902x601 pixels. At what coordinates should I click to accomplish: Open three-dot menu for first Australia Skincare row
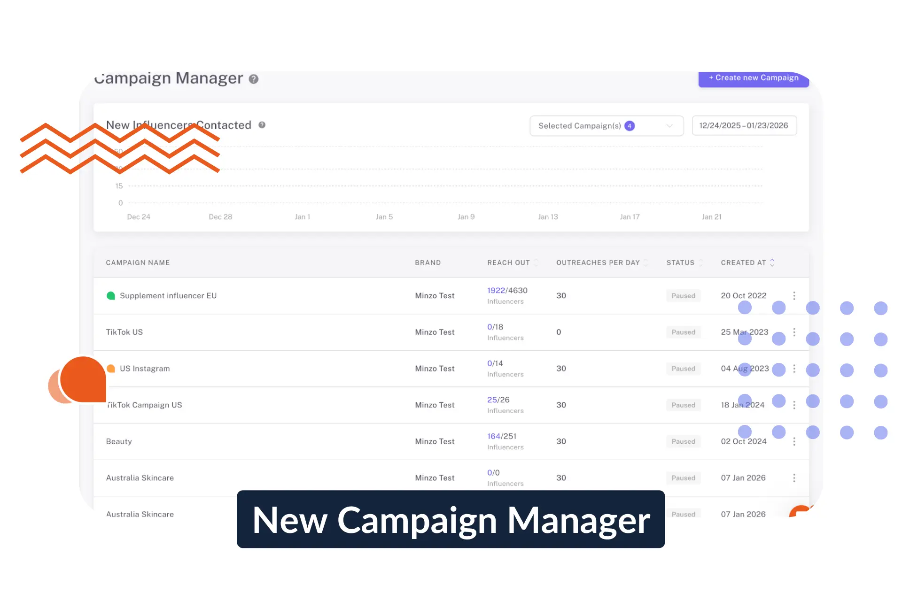tap(794, 478)
